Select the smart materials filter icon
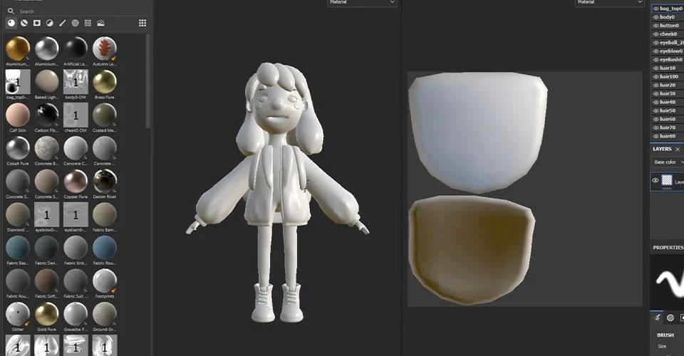The height and width of the screenshot is (356, 684). tap(24, 23)
